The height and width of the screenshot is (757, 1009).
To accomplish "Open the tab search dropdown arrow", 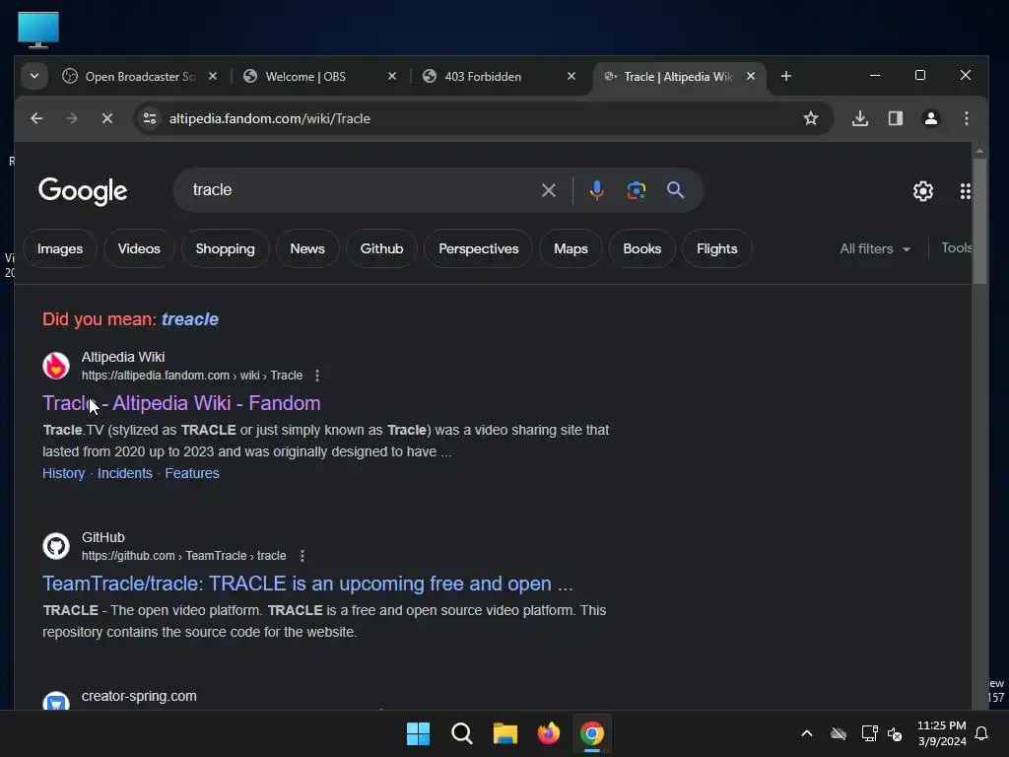I will (34, 76).
